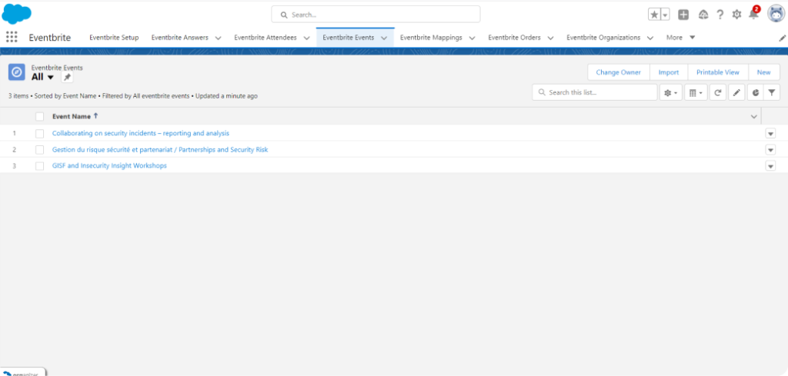The height and width of the screenshot is (376, 788).
Task: Switch to Eventbrite Organizations tab
Action: (x=603, y=38)
